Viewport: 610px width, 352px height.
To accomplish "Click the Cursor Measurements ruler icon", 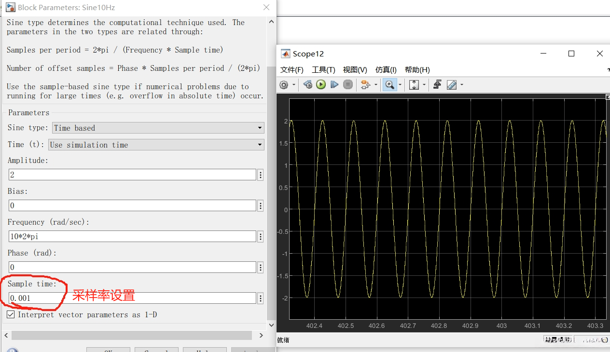I will coord(452,85).
